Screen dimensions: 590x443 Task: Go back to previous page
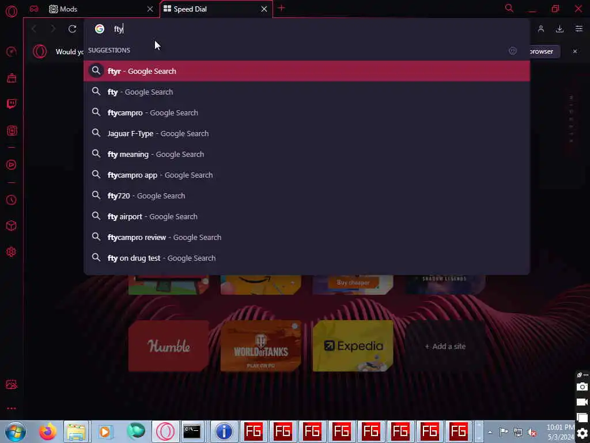(x=34, y=29)
